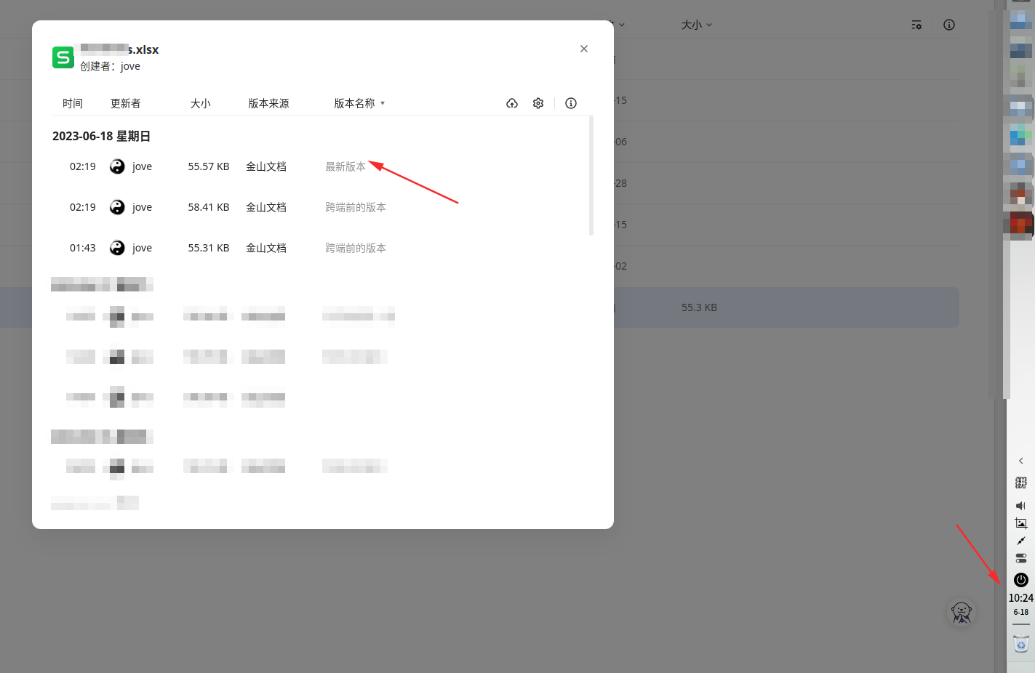Click the grid-pattern tray icon above the volume icon

click(x=1021, y=483)
